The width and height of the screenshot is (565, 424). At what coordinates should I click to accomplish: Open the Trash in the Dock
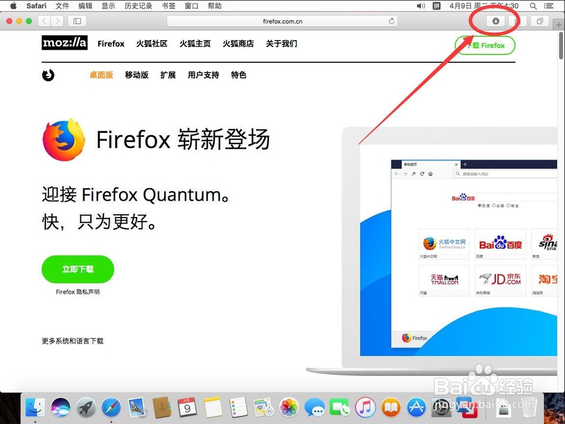529,408
